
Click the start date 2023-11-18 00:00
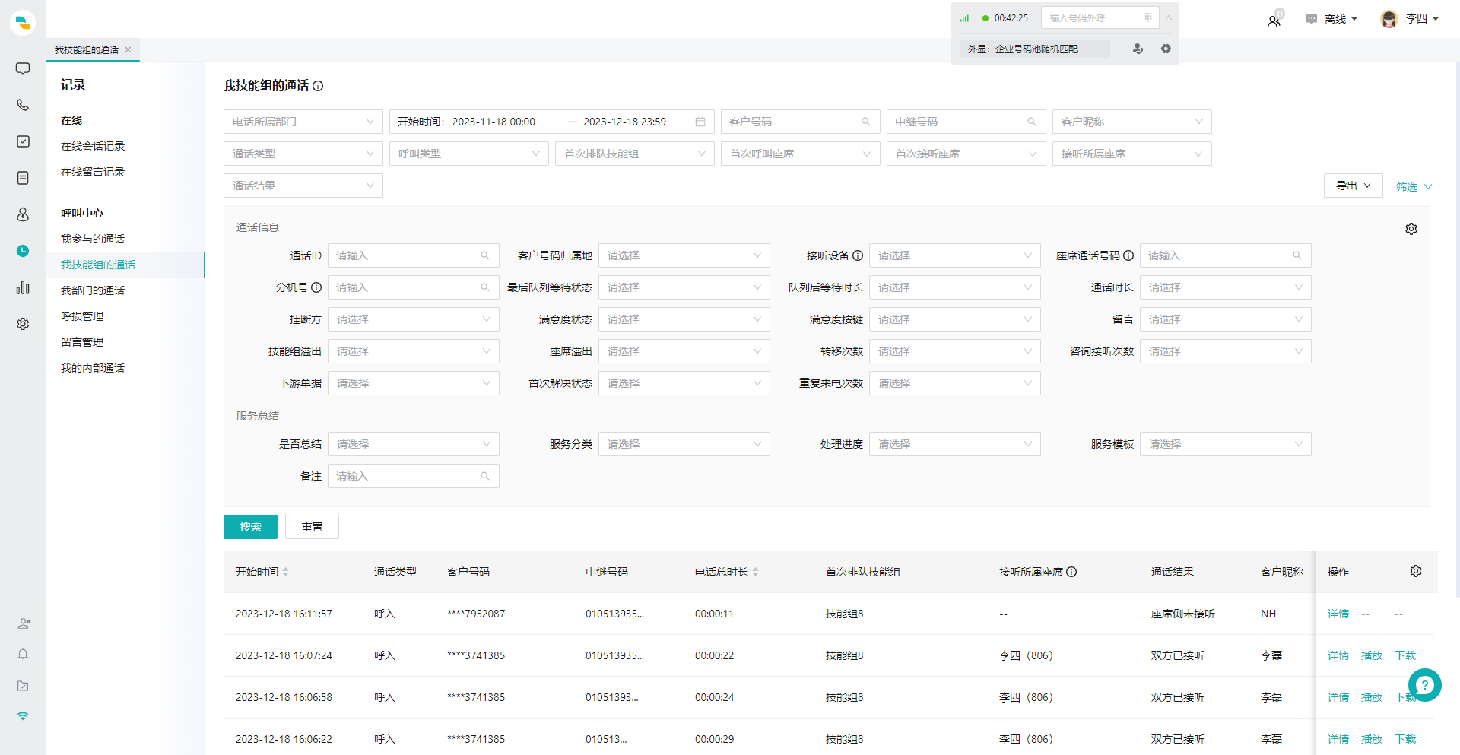click(x=494, y=122)
